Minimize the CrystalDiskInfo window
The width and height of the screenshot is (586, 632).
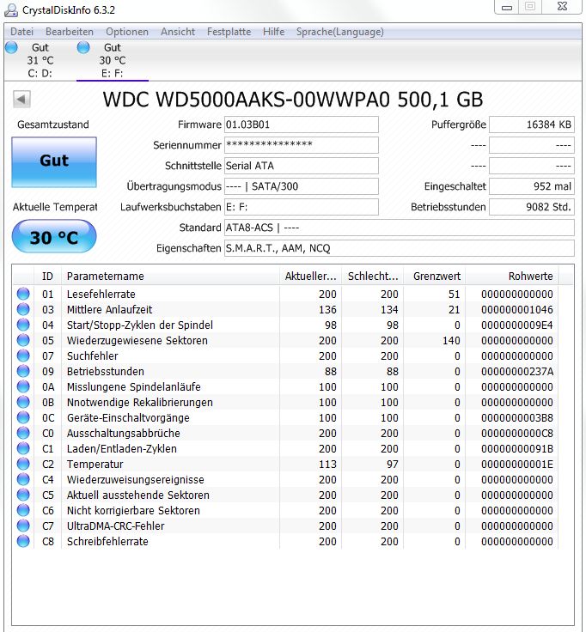[507, 7]
